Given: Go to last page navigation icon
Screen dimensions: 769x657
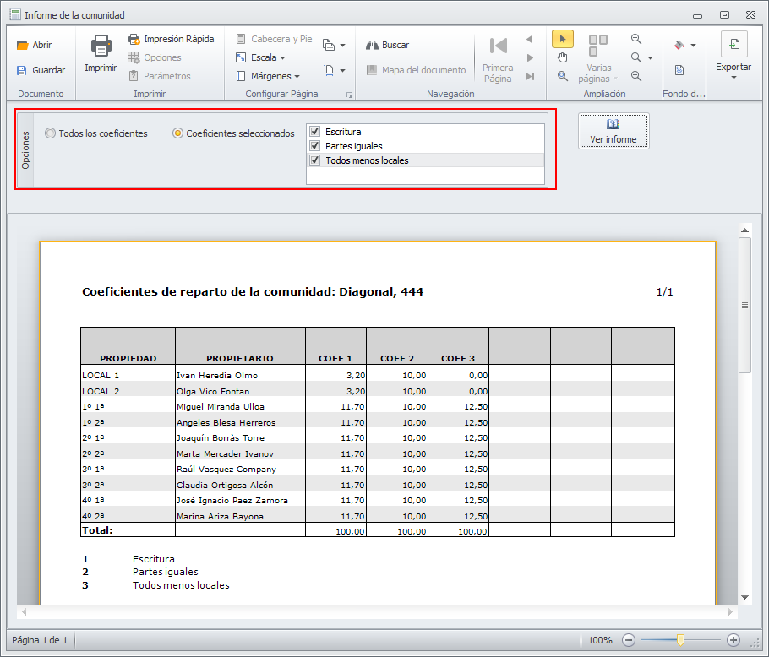Looking at the screenshot, I should click(530, 76).
